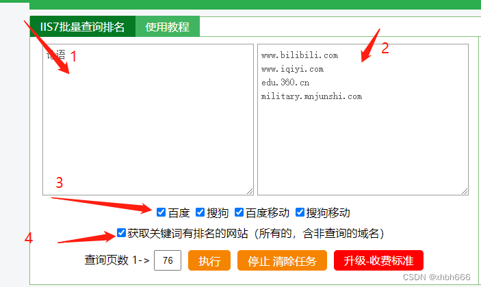
Task: Click inside the right domain list text area
Action: click(x=363, y=120)
